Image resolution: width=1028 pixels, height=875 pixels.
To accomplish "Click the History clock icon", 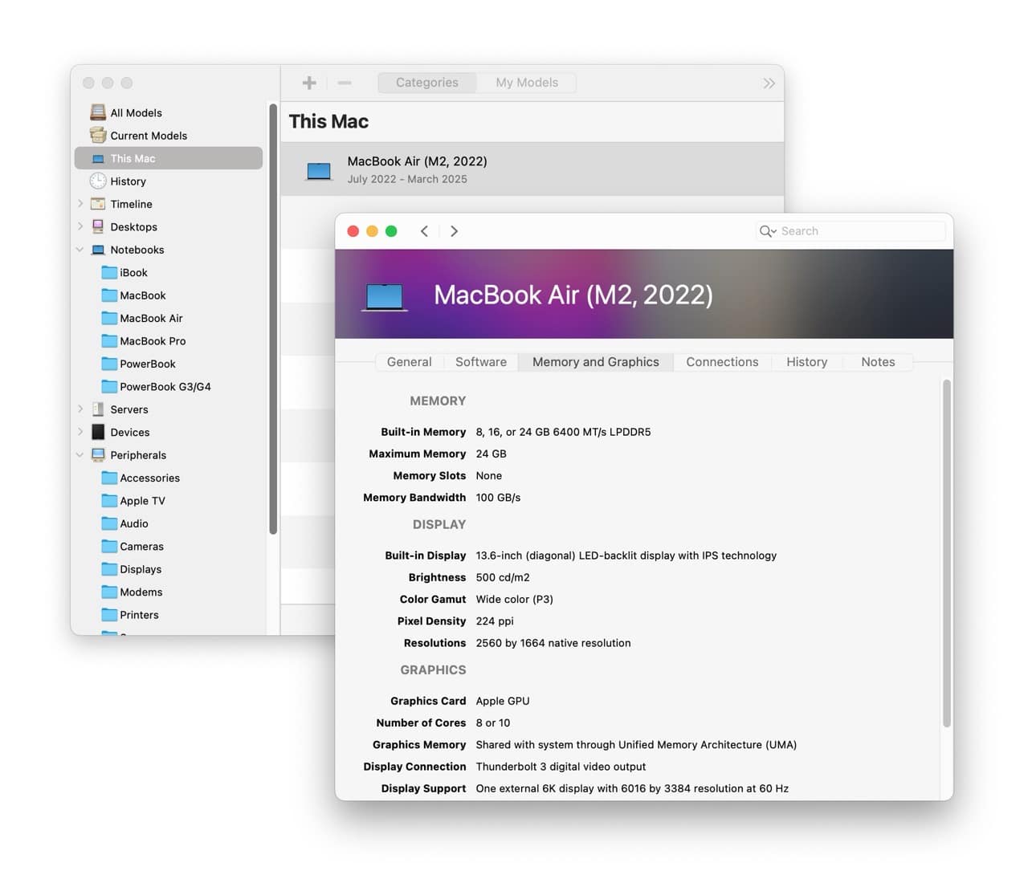I will click(98, 181).
